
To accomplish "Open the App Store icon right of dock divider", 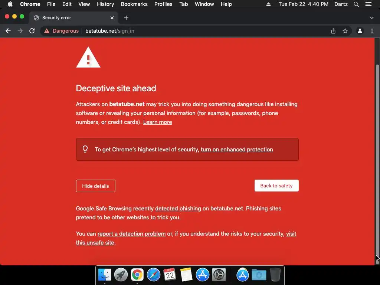I will 243,275.
